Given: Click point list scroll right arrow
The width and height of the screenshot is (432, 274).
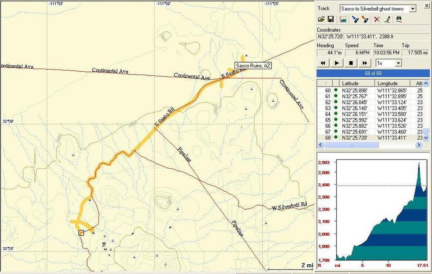Looking at the screenshot, I should tap(419, 144).
